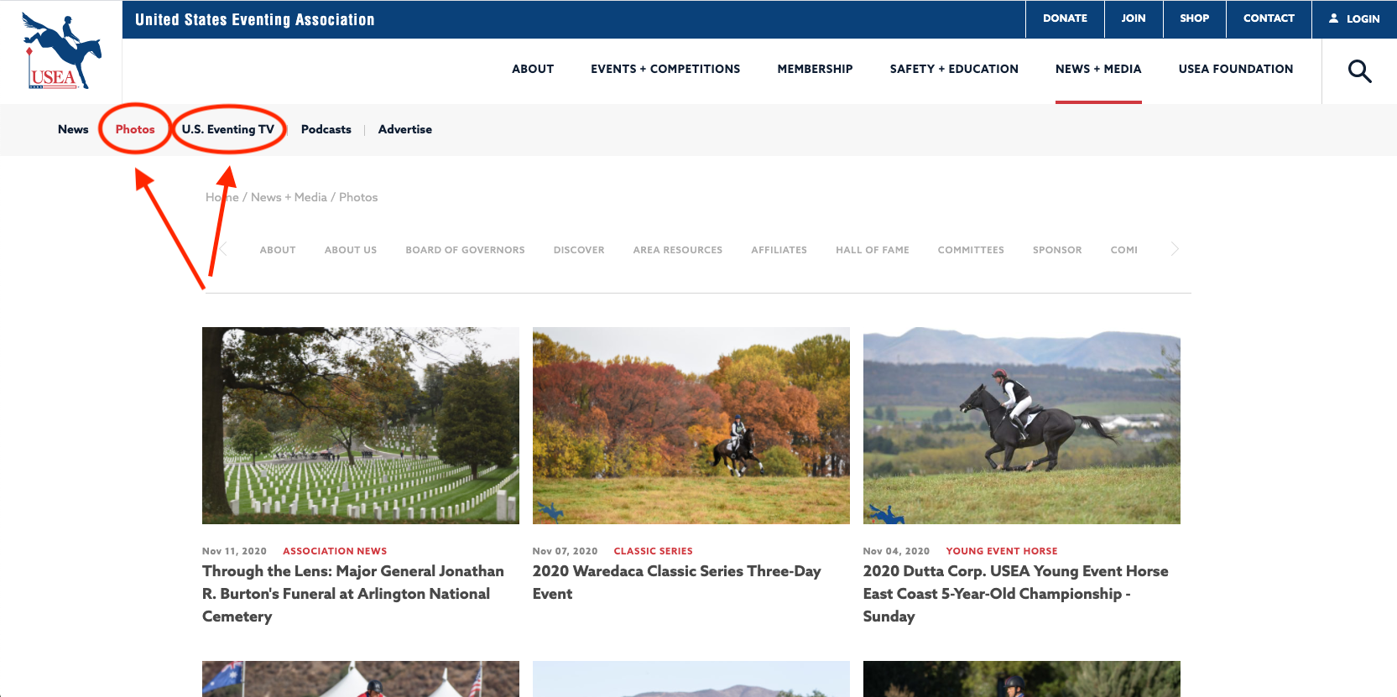Open the Events + Competitions menu
Viewport: 1397px width, 697px height.
(665, 69)
